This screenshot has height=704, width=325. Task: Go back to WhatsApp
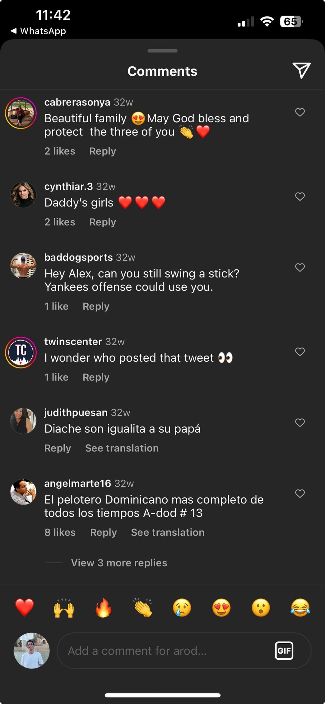click(x=38, y=31)
